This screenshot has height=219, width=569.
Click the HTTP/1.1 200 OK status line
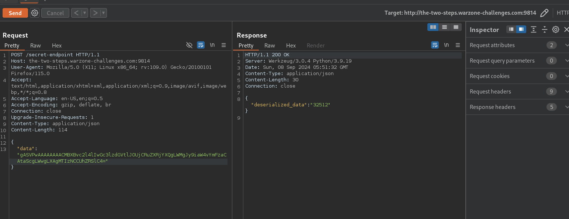267,55
